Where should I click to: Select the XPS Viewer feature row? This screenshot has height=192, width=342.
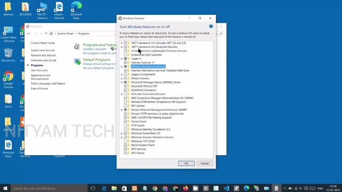tap(138, 153)
